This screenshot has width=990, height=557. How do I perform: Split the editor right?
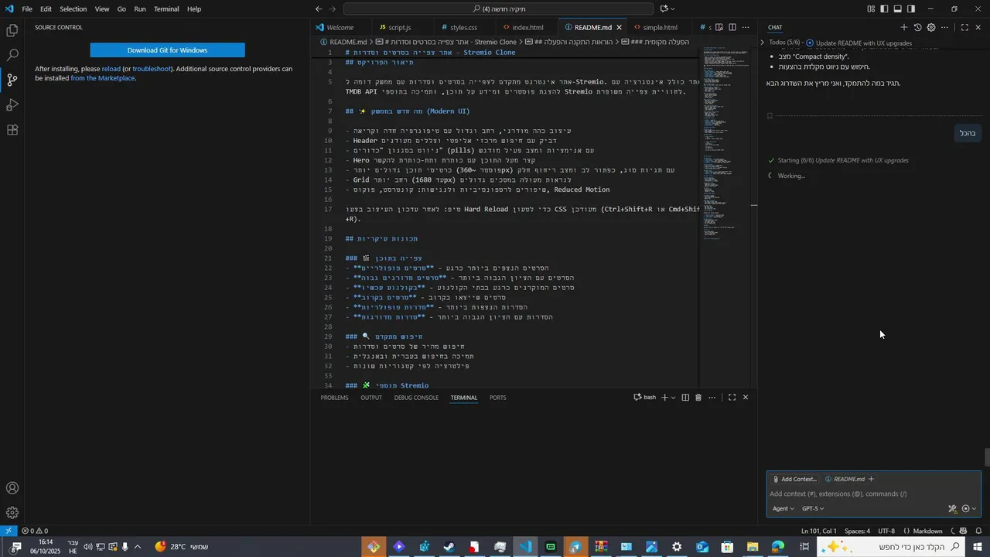point(732,27)
